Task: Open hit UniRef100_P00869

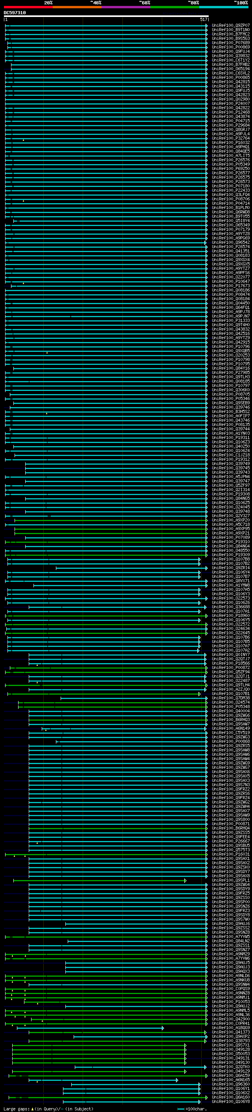Action: point(231,47)
